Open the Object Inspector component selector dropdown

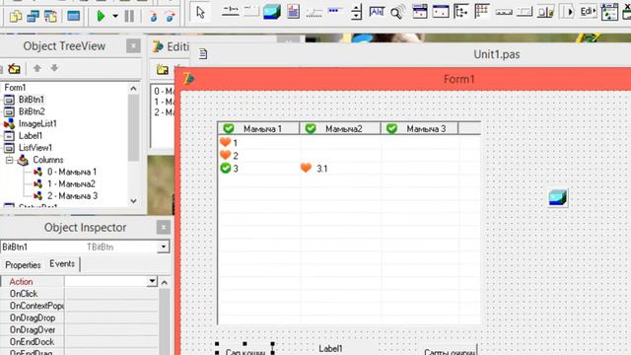tap(164, 247)
